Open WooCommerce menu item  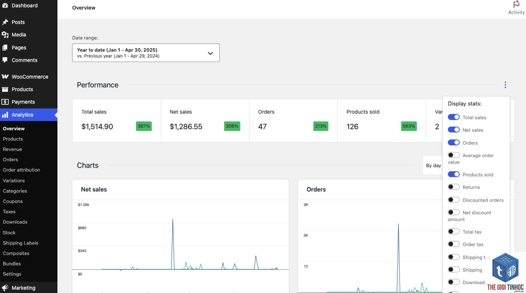tap(30, 77)
